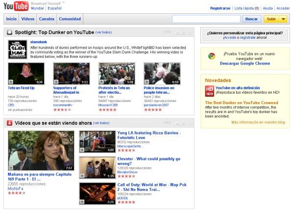
Task: Click the yellow Subir upload button
Action: pyautogui.click(x=271, y=19)
